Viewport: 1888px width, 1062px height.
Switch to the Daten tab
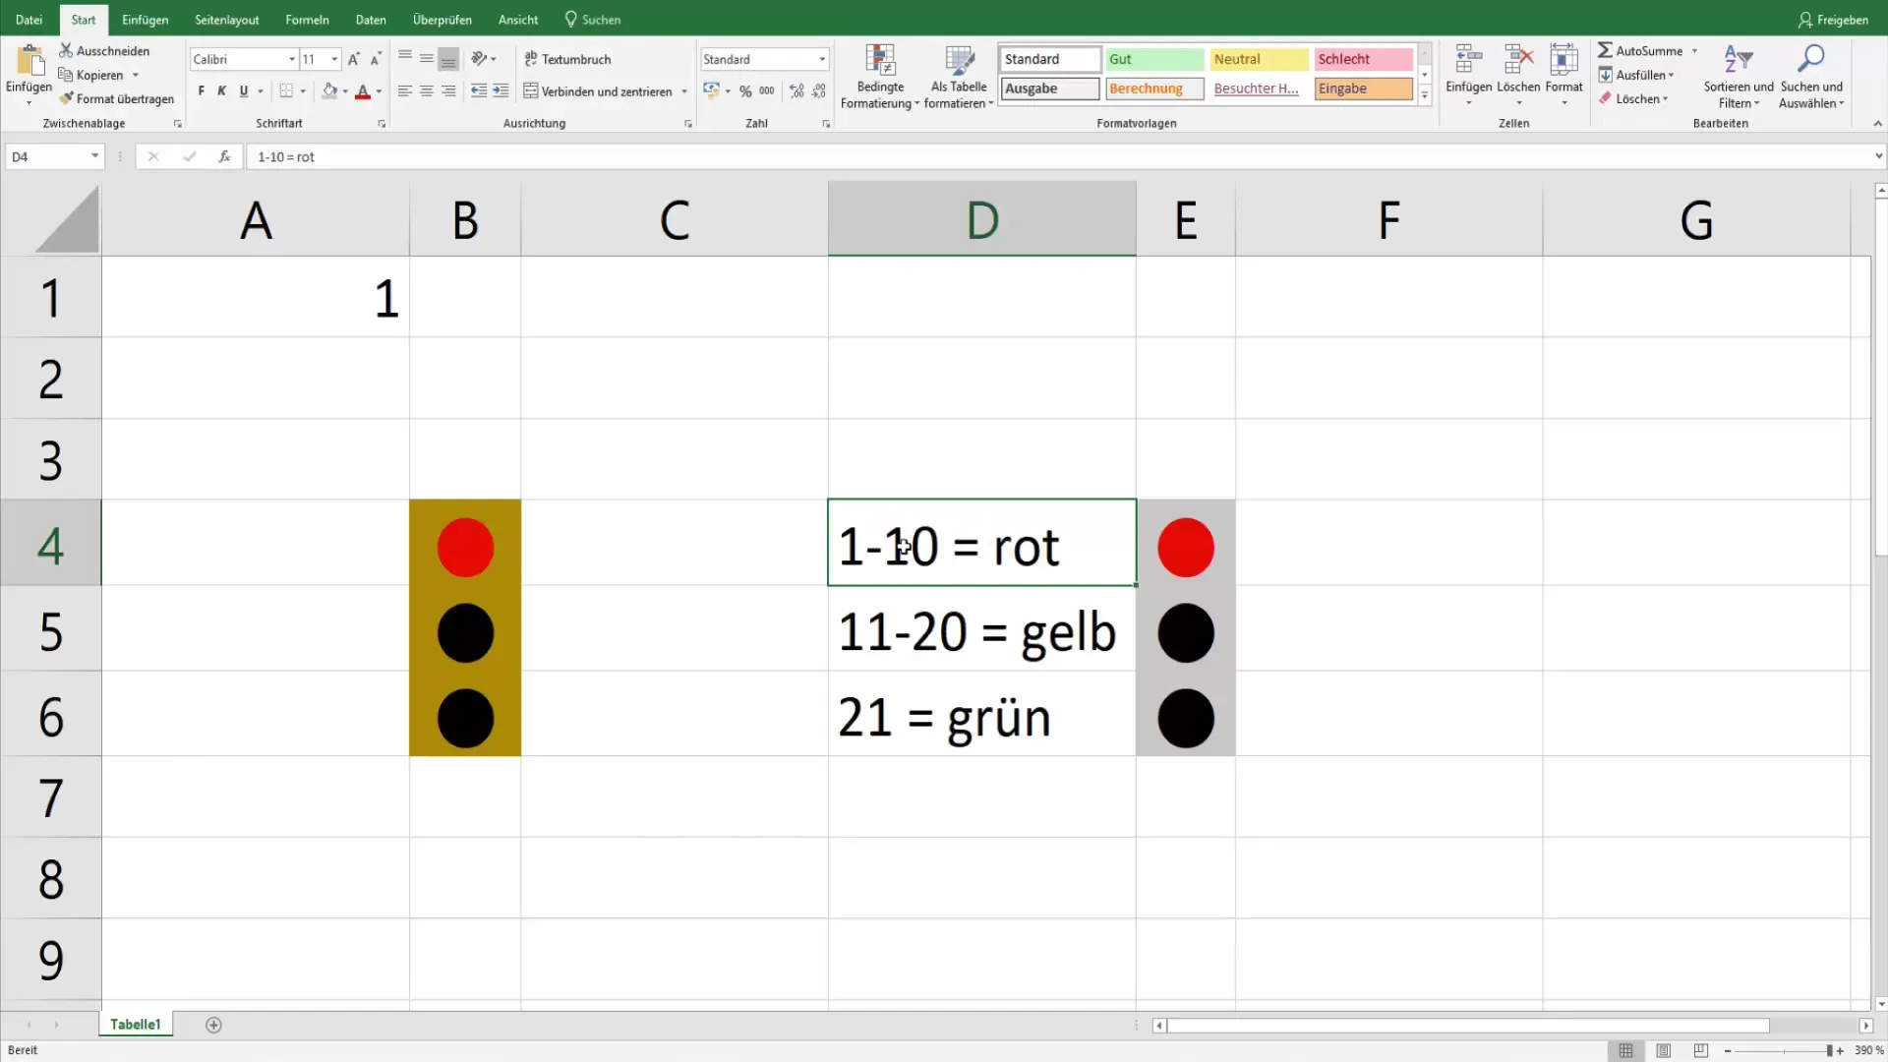click(x=371, y=20)
